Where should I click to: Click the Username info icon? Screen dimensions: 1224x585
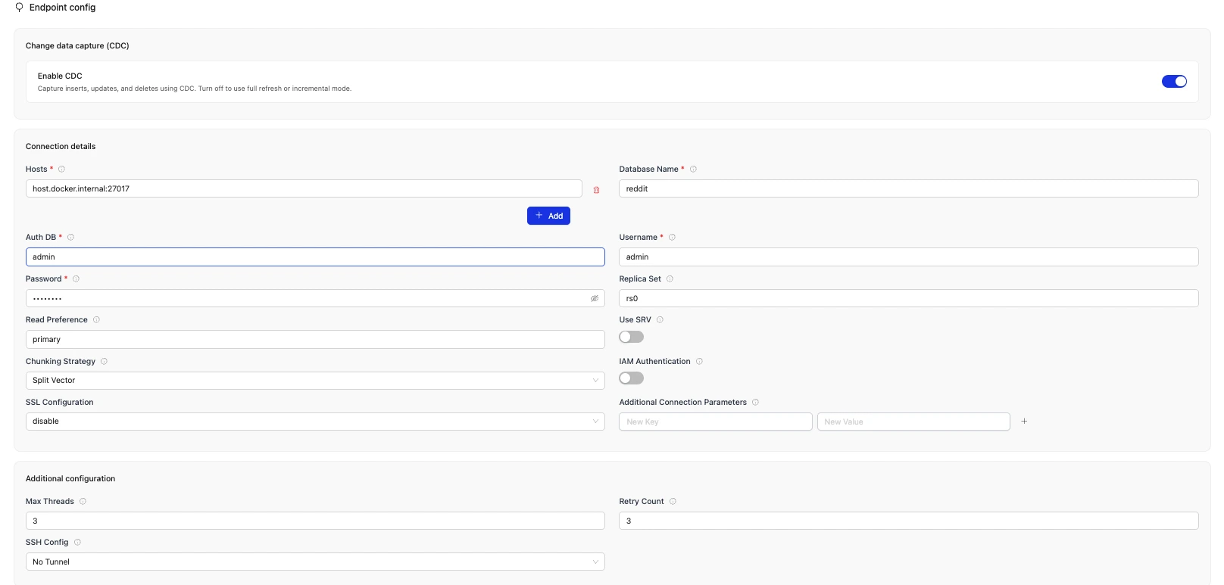672,238
